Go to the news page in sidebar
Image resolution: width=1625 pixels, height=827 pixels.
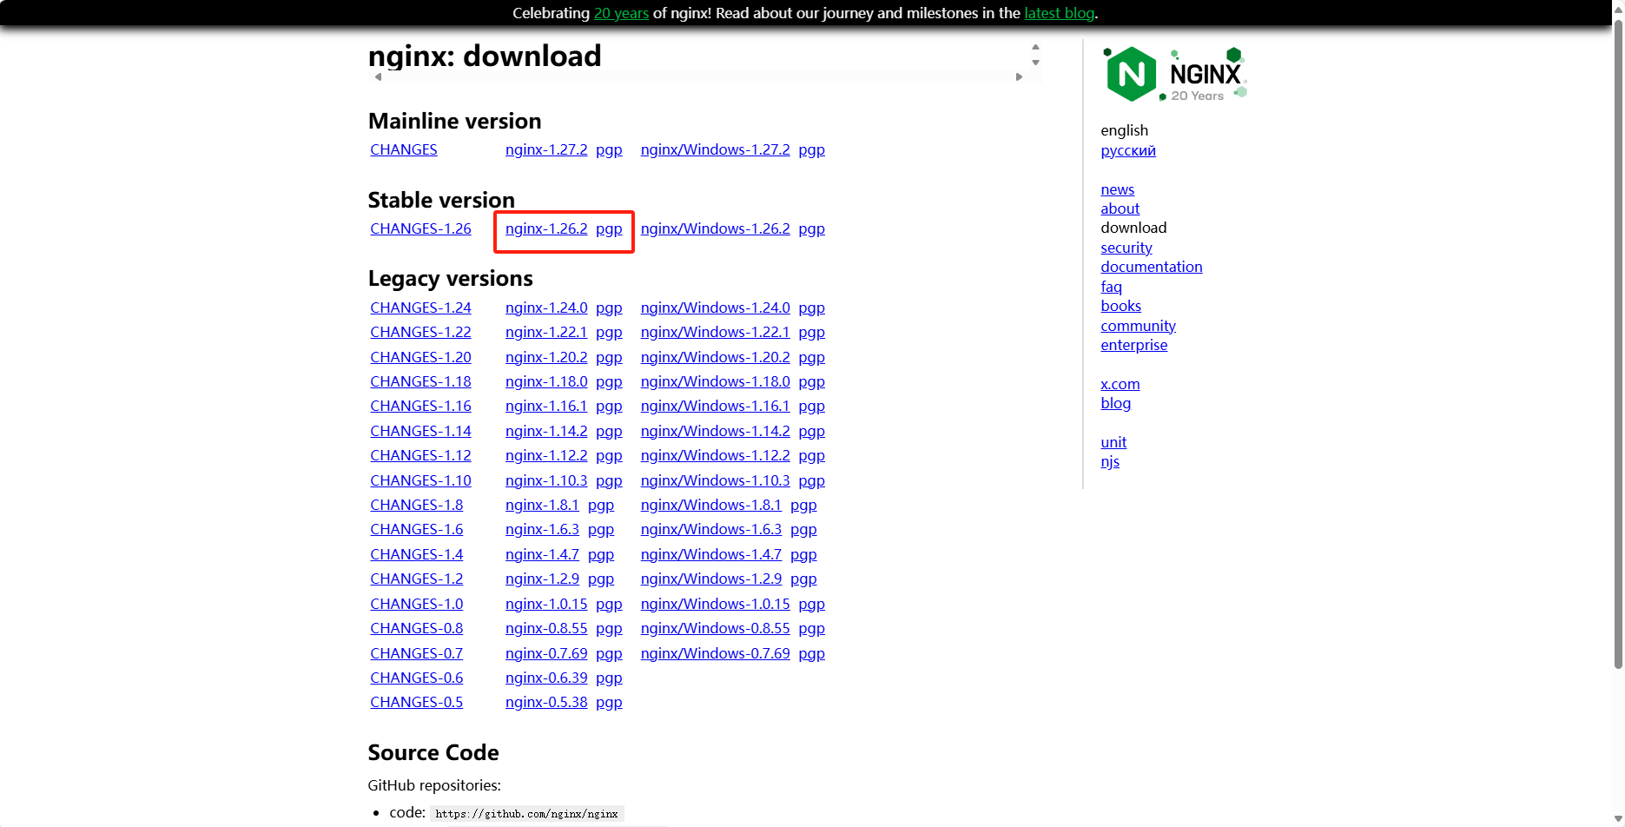pyautogui.click(x=1117, y=189)
